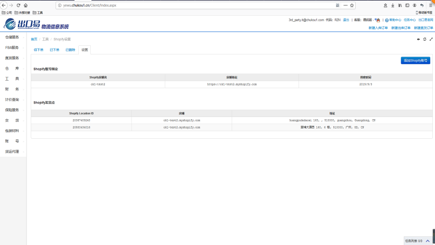Expand the 仓储服务 sidebar menu
435x245 pixels.
(13, 37)
